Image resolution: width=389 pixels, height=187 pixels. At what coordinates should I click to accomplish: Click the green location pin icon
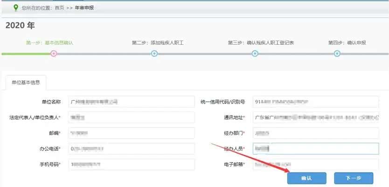tap(16, 7)
